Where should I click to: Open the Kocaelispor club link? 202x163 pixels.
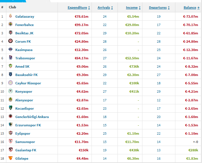point(25,109)
